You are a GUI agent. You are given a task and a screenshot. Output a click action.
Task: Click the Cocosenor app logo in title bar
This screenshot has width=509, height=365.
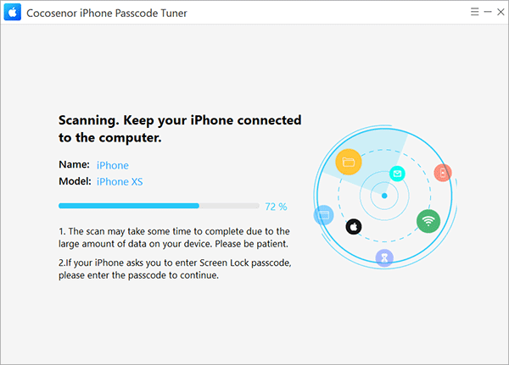(13, 13)
